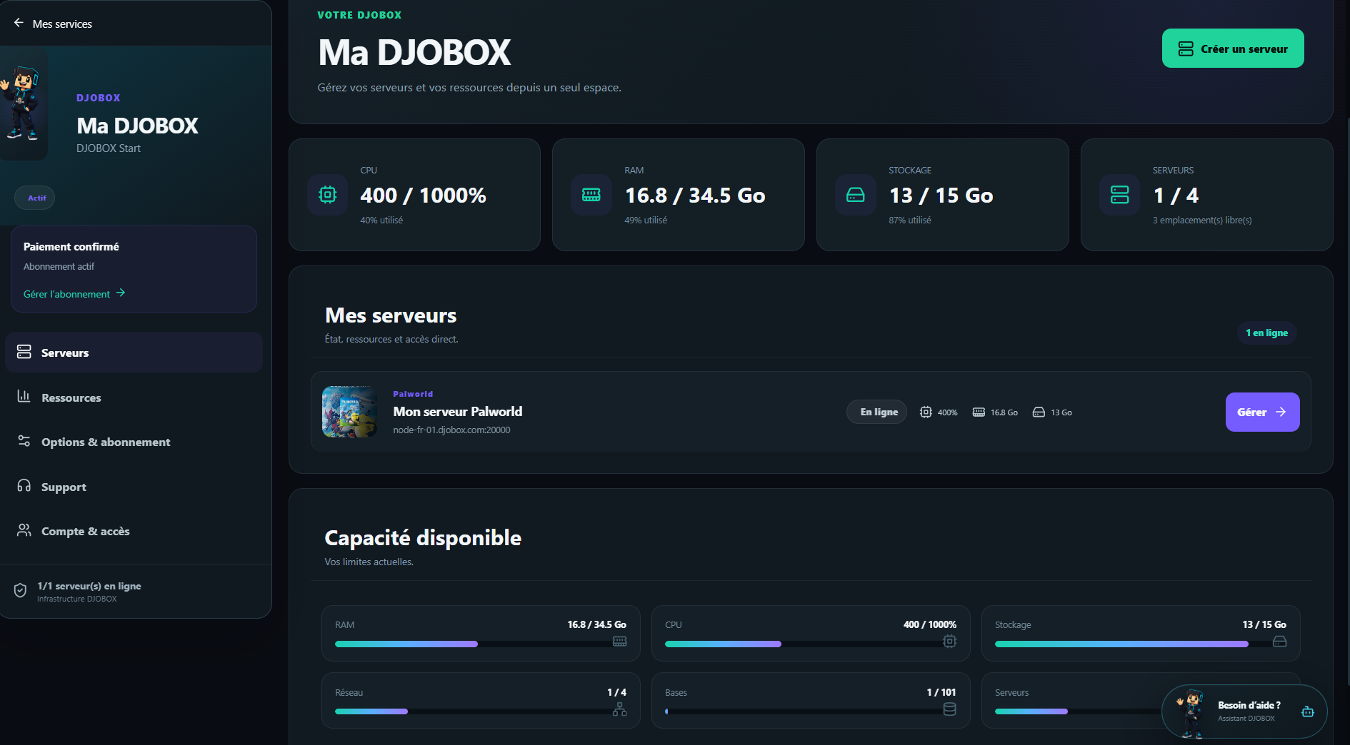Click the 1 / 101 Bases value
Screen dimensions: 1350x745
941,692
